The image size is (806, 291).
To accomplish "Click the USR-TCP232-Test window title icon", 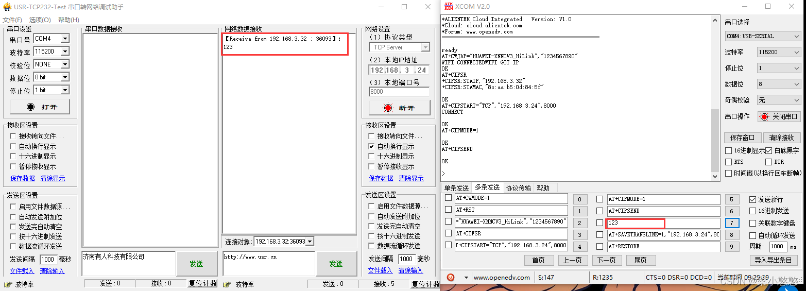I will tap(7, 7).
